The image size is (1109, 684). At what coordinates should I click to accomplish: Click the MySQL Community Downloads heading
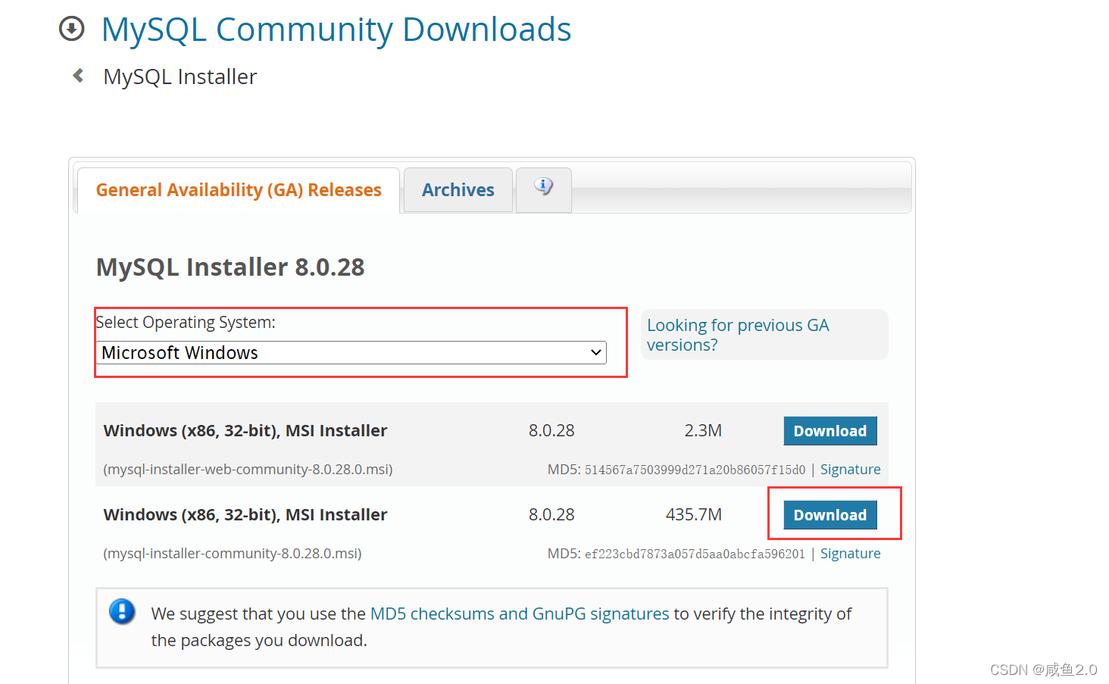336,30
